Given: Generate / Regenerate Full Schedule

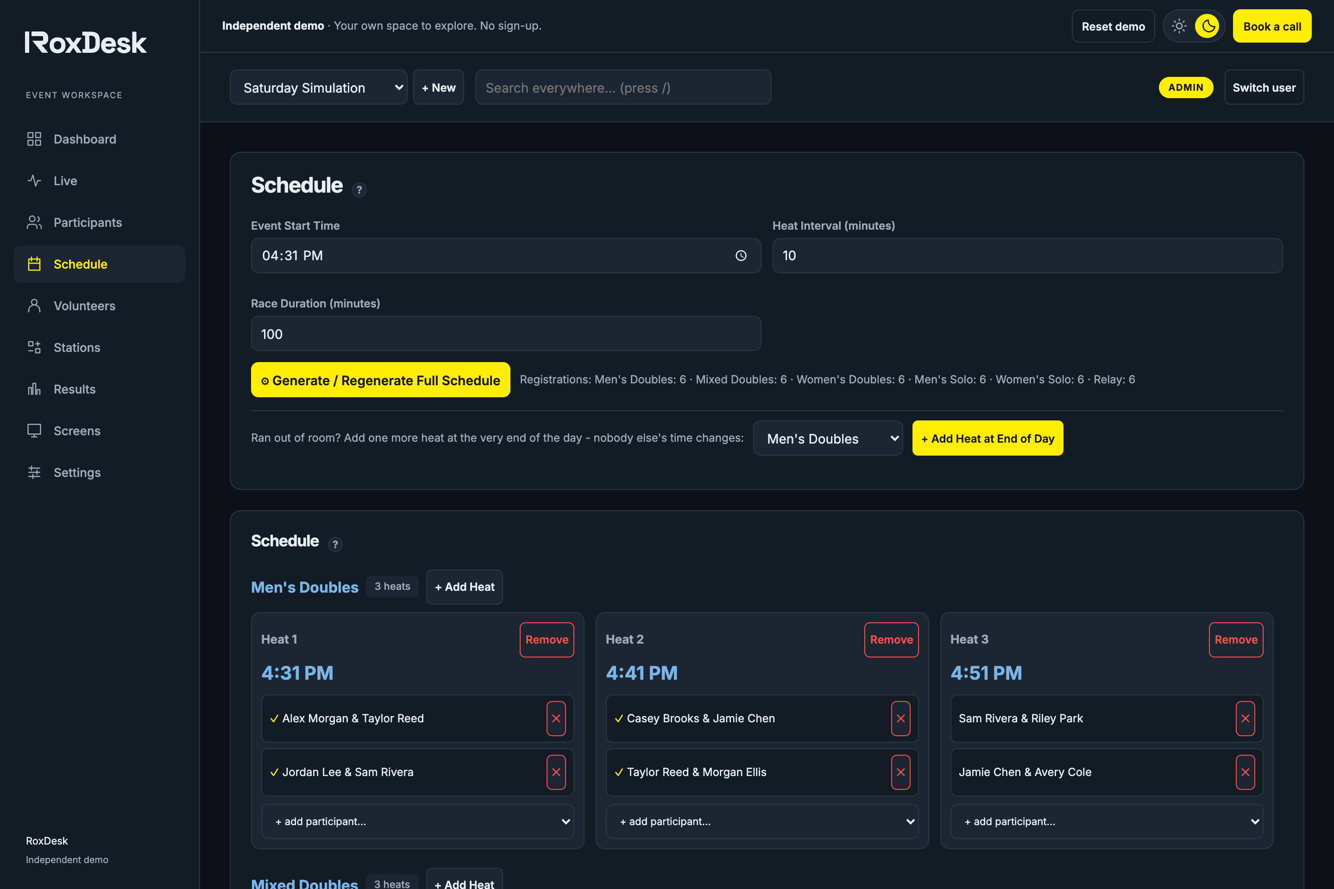Looking at the screenshot, I should (381, 380).
